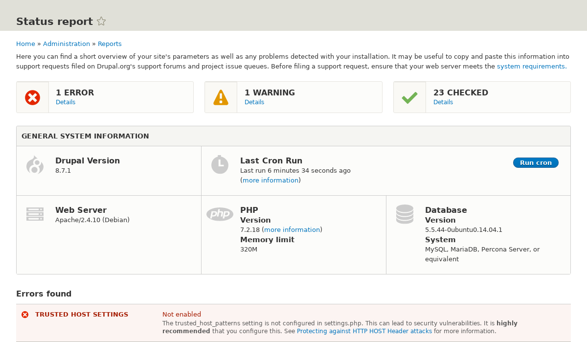
Task: Click the PHP memory limit value 320M
Action: [248, 249]
